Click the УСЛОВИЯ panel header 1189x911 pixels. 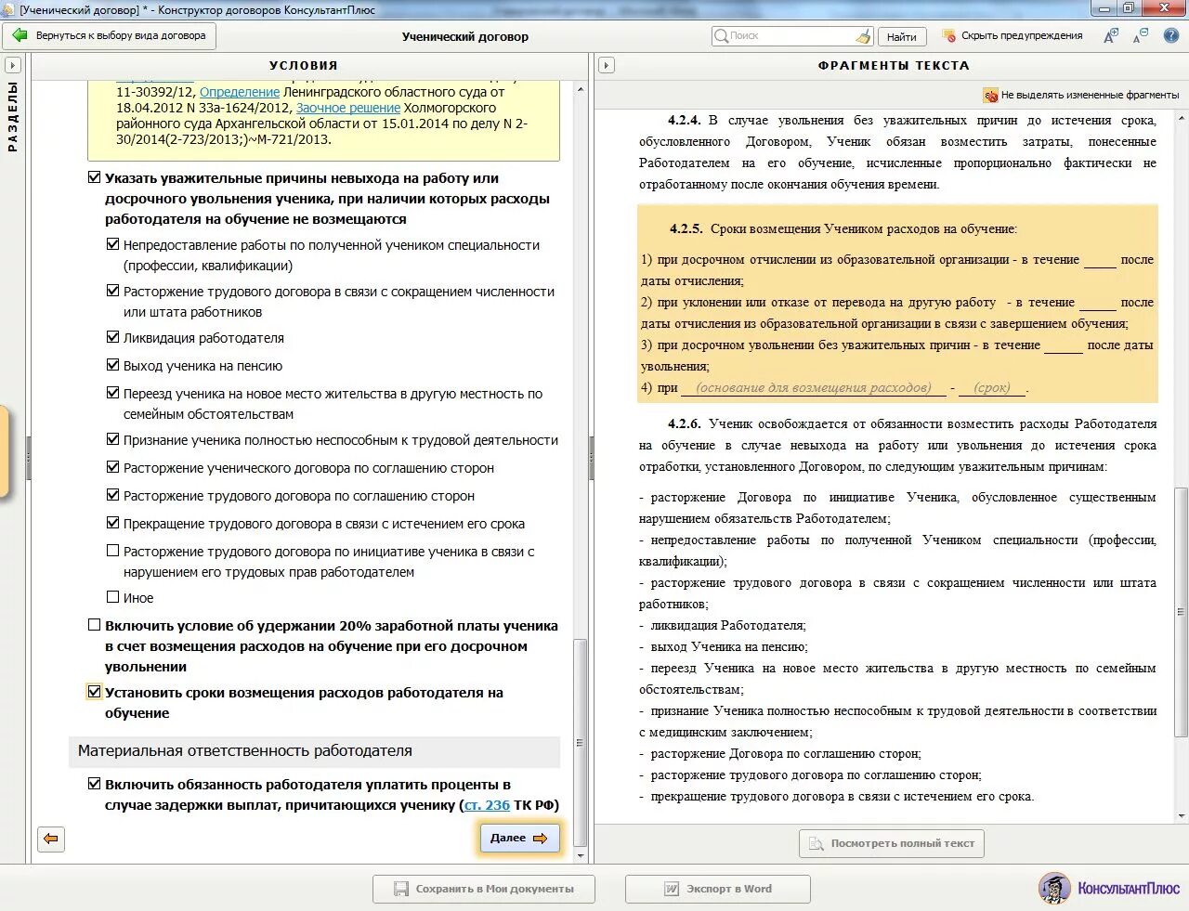[x=304, y=66]
